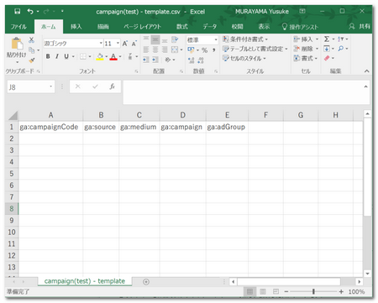Switch to the データ tab
The image size is (378, 303).
210,27
